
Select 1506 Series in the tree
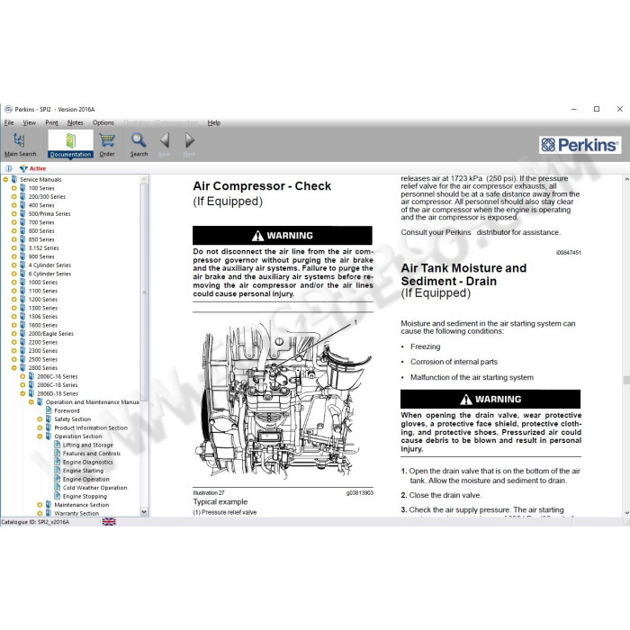pyautogui.click(x=43, y=316)
